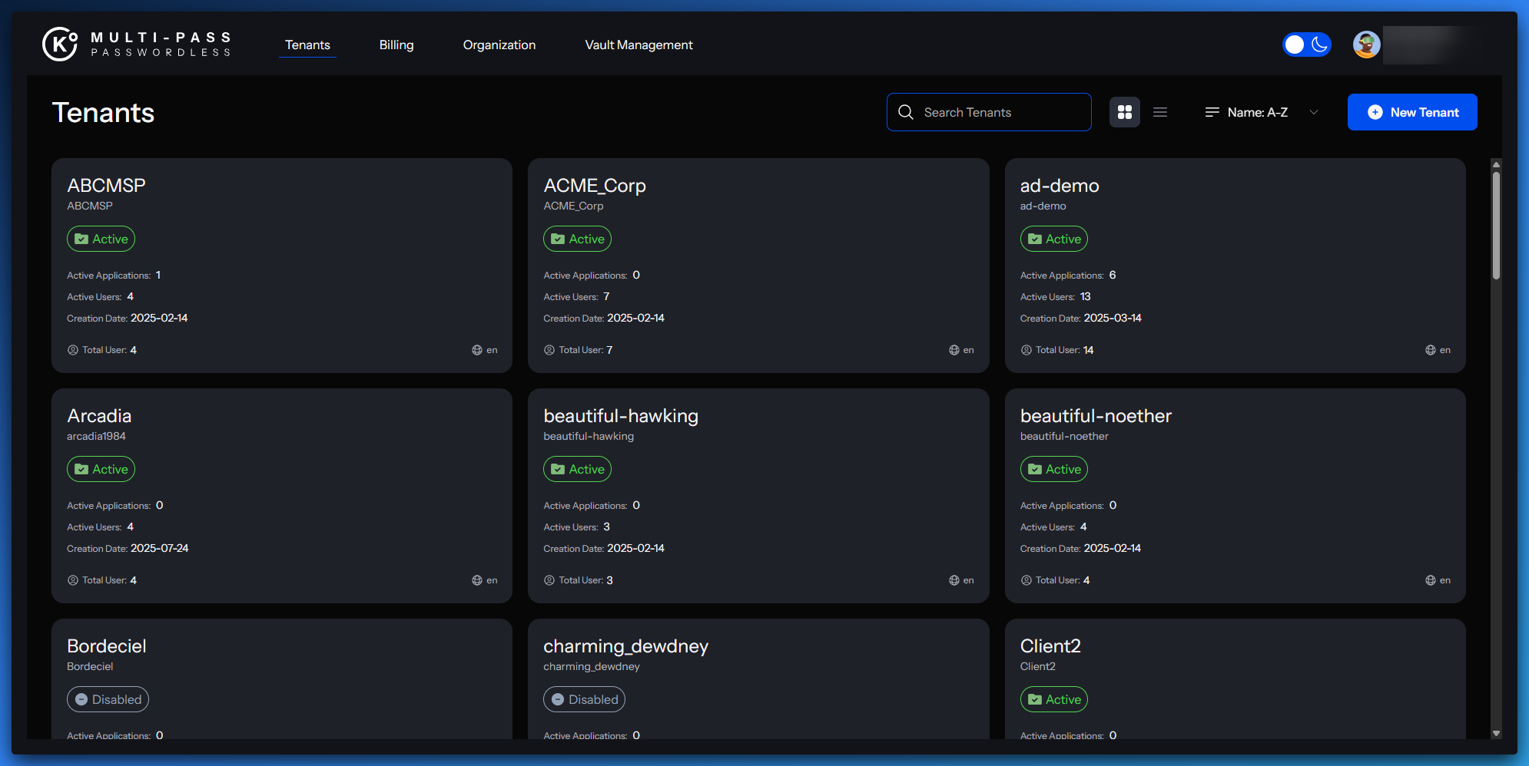1529x766 pixels.
Task: Click globe language icon on ABCMSP card
Action: [x=477, y=350]
